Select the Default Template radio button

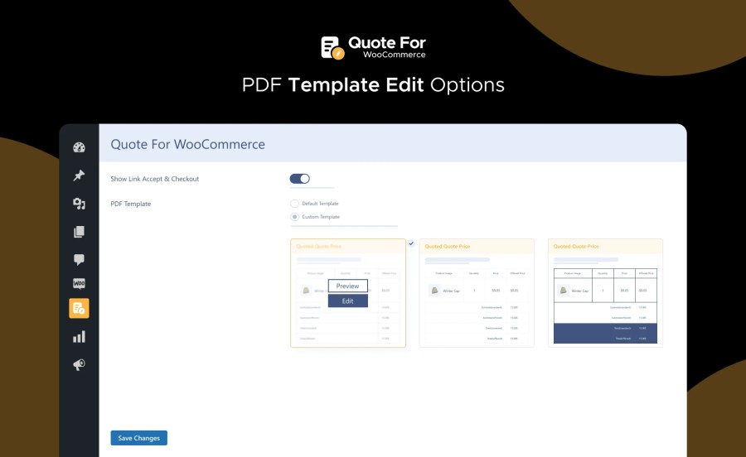pos(294,204)
